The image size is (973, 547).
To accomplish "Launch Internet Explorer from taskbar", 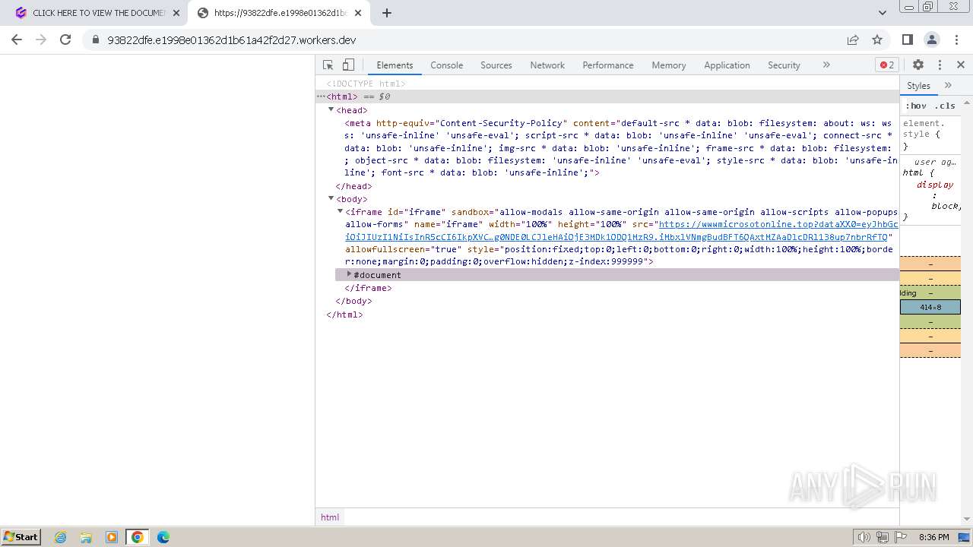I will [60, 537].
